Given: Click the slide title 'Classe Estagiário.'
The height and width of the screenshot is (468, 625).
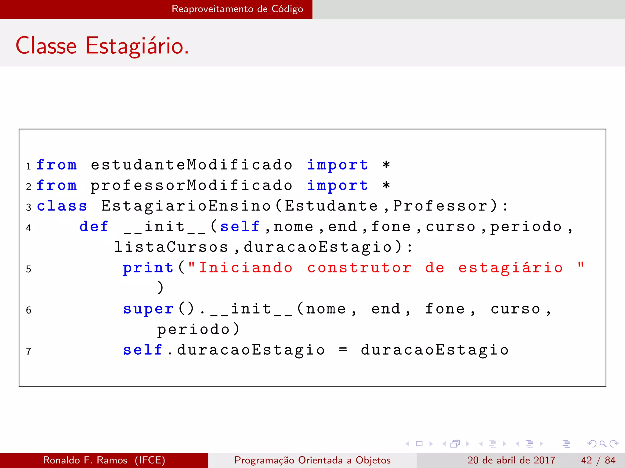Looking at the screenshot, I should click(x=102, y=46).
